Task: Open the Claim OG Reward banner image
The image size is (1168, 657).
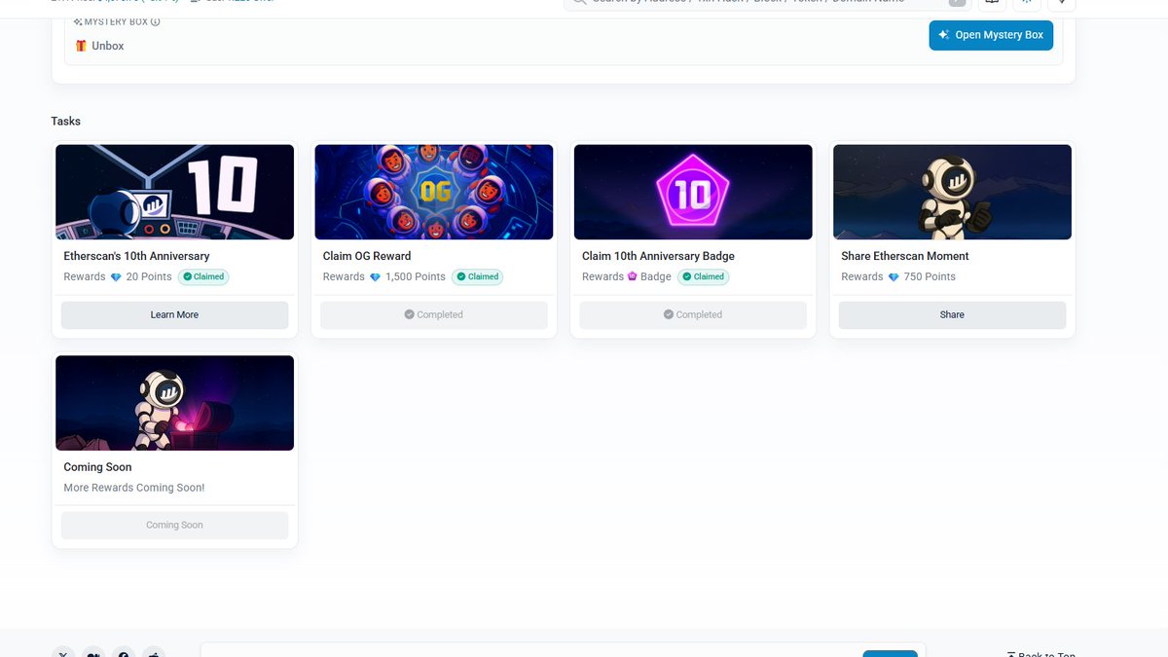Action: [x=434, y=192]
